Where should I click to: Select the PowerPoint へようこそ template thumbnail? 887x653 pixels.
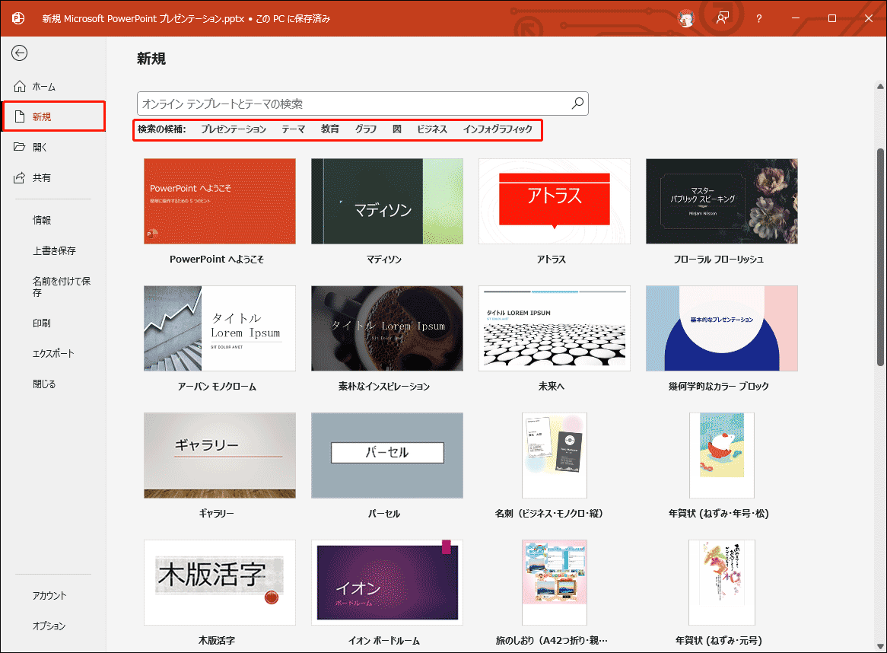(220, 202)
